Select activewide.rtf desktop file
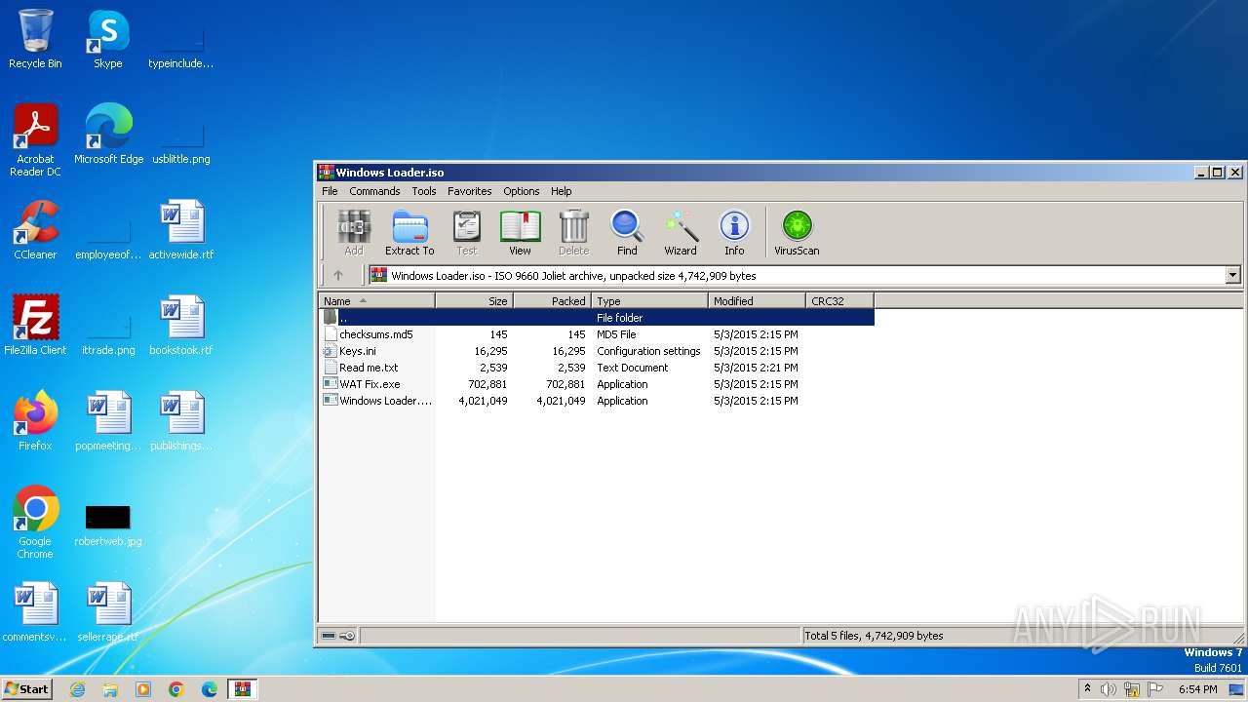Viewport: 1248px width, 702px height. (x=181, y=230)
